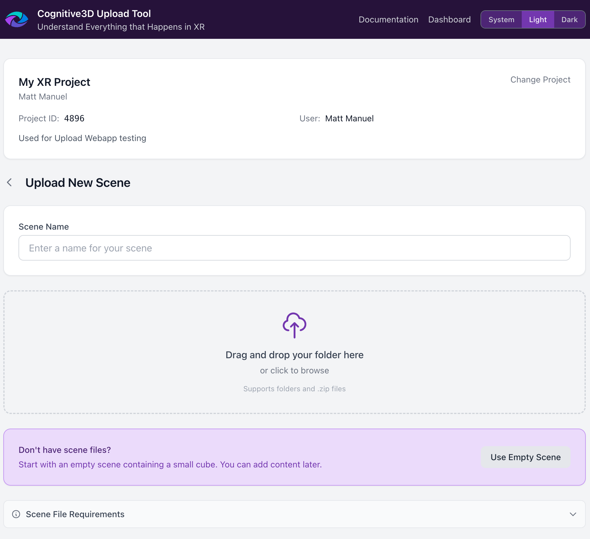Click the info icon next to Scene File Requirements
Image resolution: width=590 pixels, height=539 pixels.
pos(16,514)
